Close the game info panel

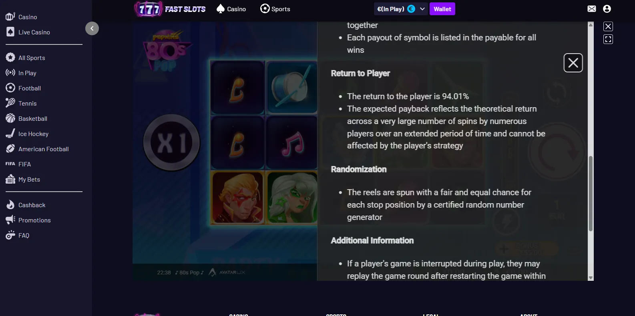(573, 63)
